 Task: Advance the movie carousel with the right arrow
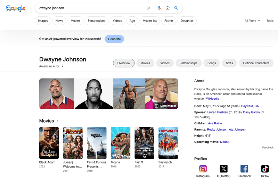178,151
